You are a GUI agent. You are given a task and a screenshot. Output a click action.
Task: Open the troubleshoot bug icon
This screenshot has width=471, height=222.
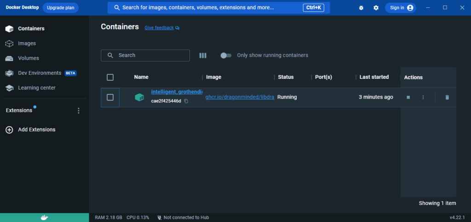[361, 8]
